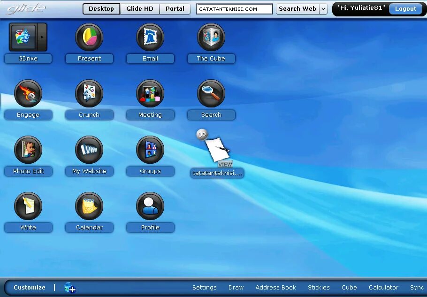The image size is (427, 297).
Task: Open the Calendar icon
Action: point(89,206)
